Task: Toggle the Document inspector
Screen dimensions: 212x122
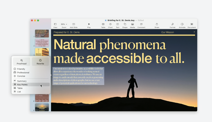Action: (192, 24)
